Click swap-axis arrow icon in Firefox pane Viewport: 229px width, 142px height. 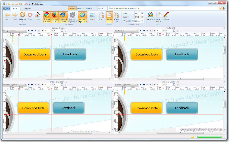pyautogui.click(x=178, y=31)
